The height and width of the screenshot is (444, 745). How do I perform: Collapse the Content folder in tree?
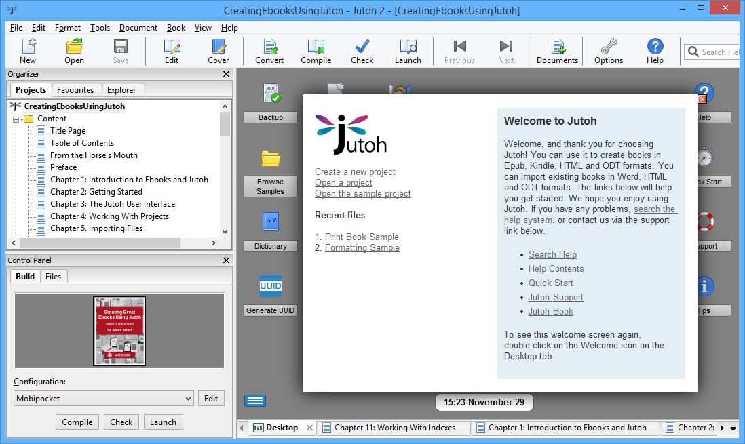(x=16, y=119)
